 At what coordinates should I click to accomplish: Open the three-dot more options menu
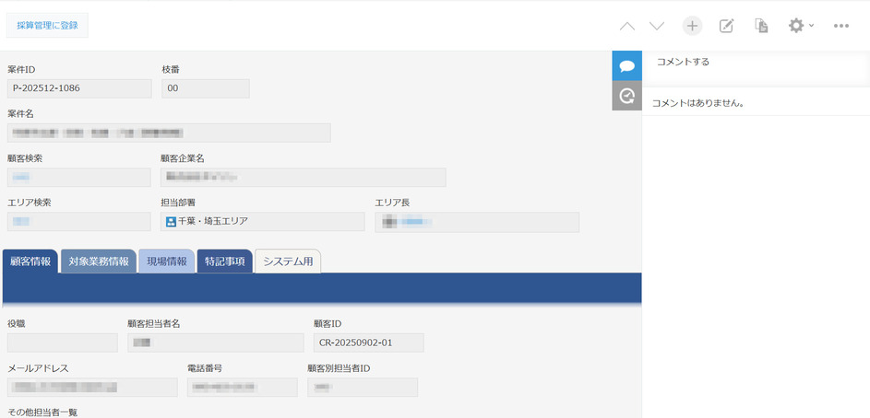tap(840, 26)
